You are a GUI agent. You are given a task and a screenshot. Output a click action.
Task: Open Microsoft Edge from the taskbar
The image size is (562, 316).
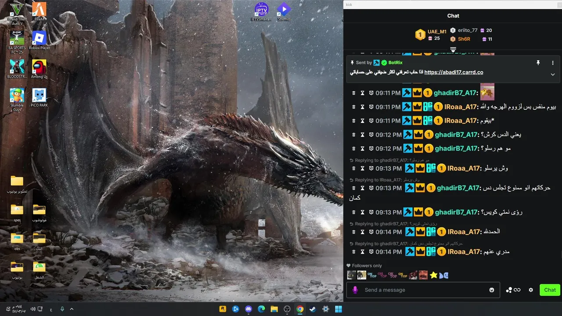[261, 309]
